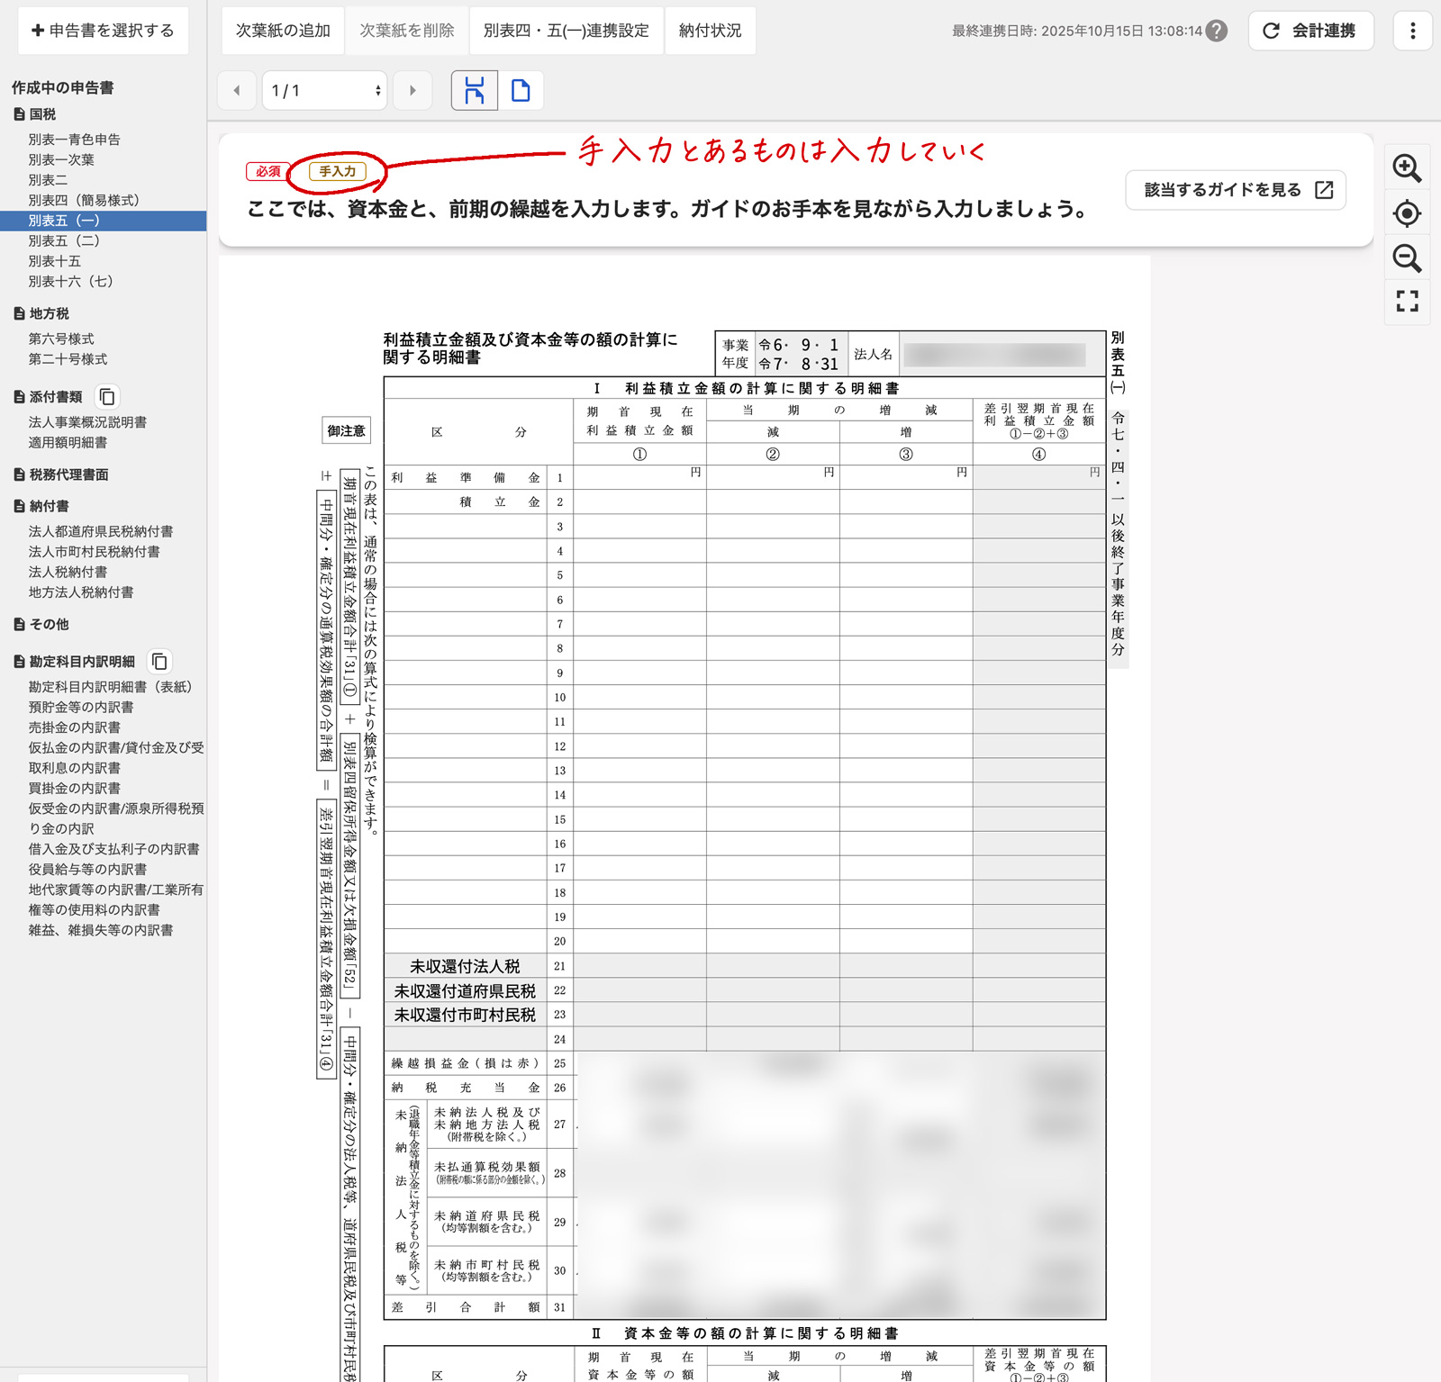
Task: Go to previous page arrow
Action: click(x=237, y=91)
